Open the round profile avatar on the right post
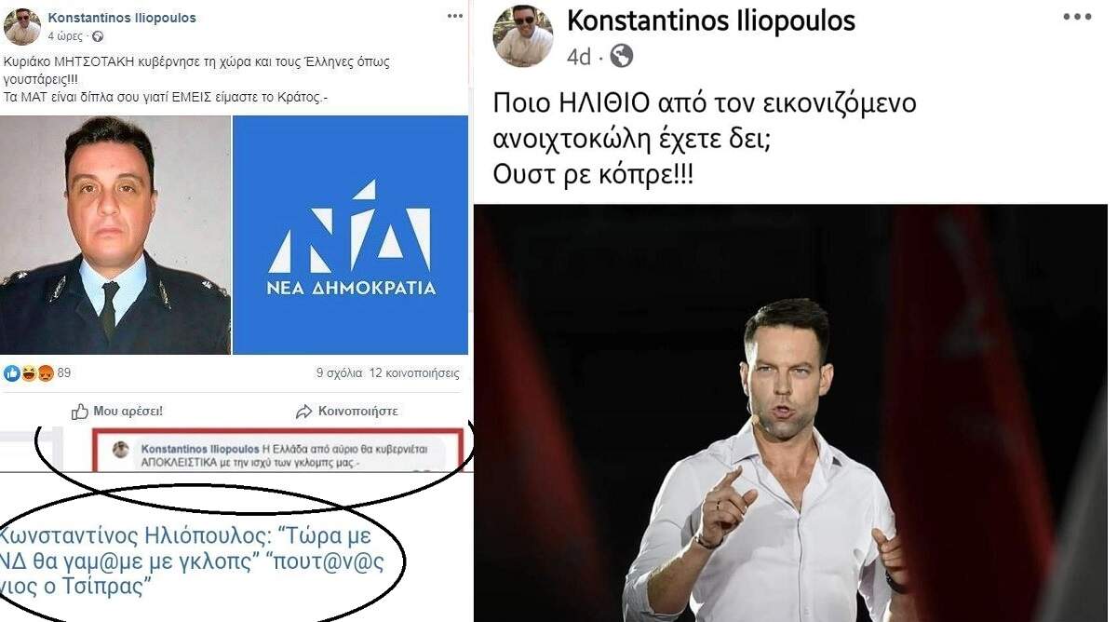Screen dimensions: 1117x622 522,36
